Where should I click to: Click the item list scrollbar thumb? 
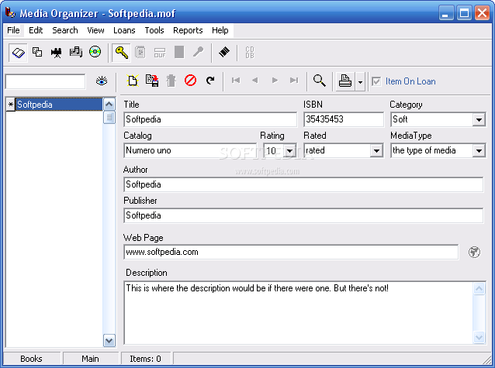point(109,117)
